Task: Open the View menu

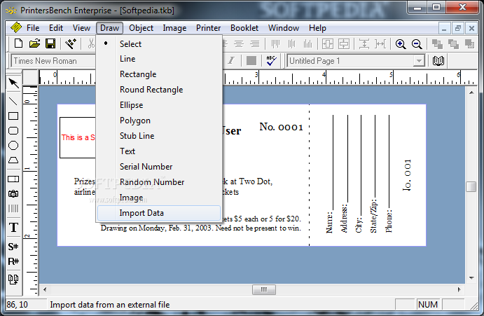Action: click(x=81, y=28)
